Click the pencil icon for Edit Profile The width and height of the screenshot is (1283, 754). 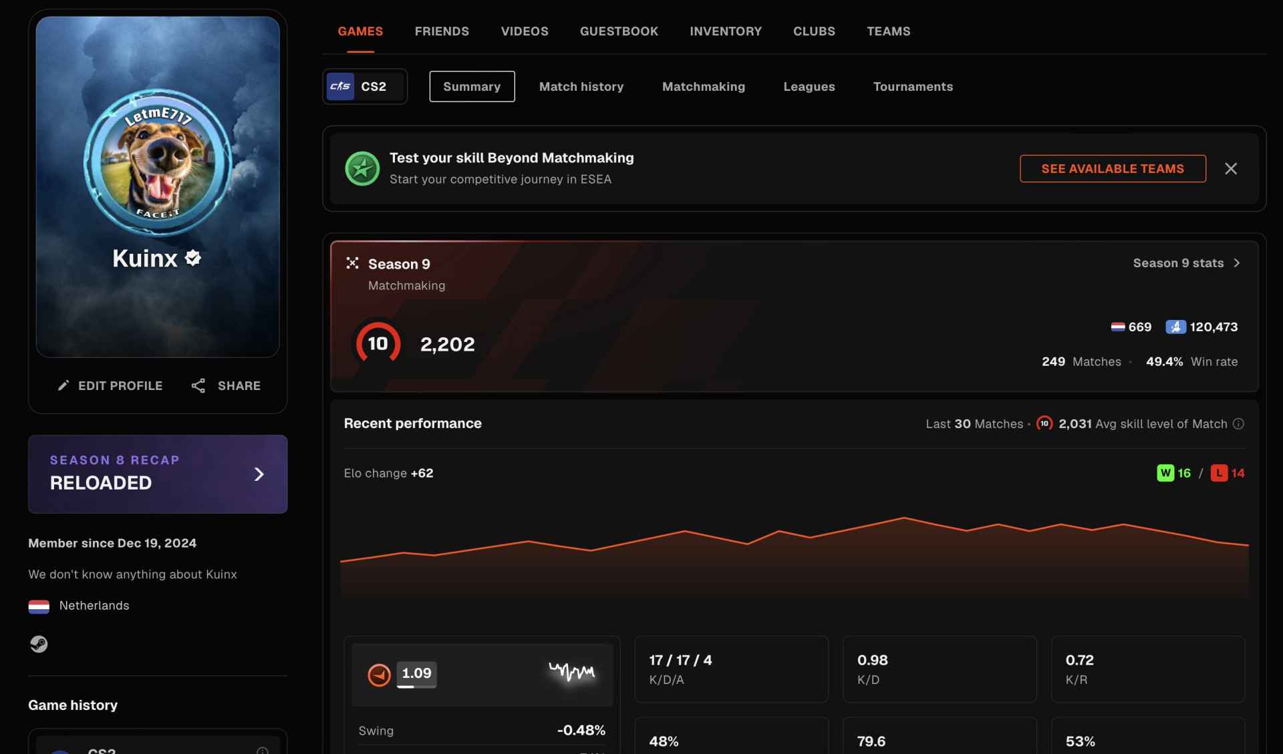coord(63,385)
